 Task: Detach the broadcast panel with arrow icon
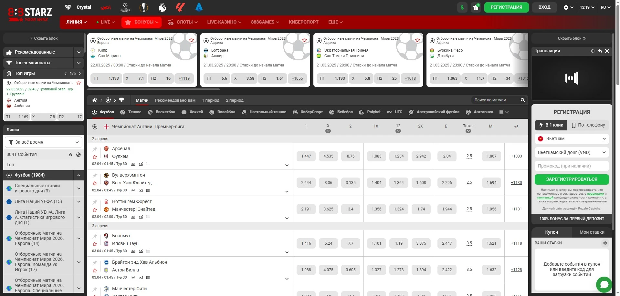600,51
